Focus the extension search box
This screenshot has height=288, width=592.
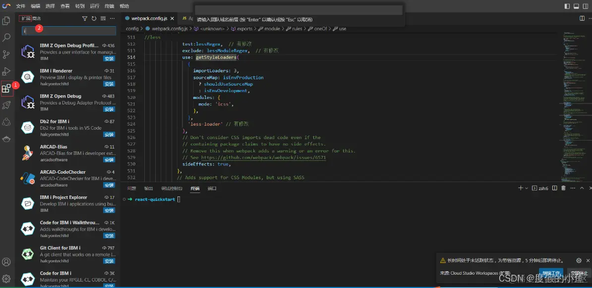coord(69,31)
